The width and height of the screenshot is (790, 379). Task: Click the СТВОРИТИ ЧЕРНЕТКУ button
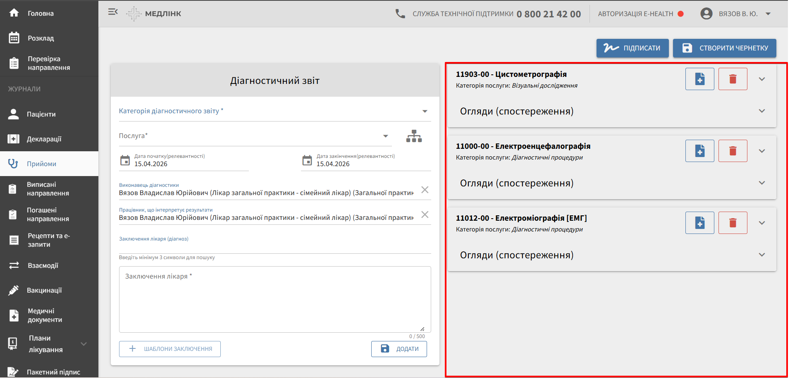coord(724,48)
